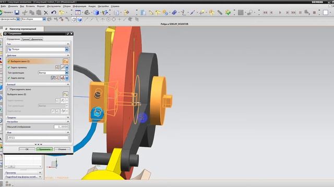Click the base link selection icon
Viewport: 334px width, 187px height.
coord(65,94)
